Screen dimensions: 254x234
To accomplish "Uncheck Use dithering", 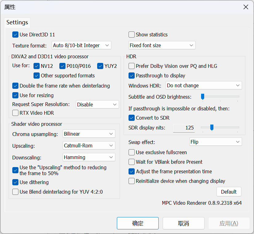I will pyautogui.click(x=15, y=182).
